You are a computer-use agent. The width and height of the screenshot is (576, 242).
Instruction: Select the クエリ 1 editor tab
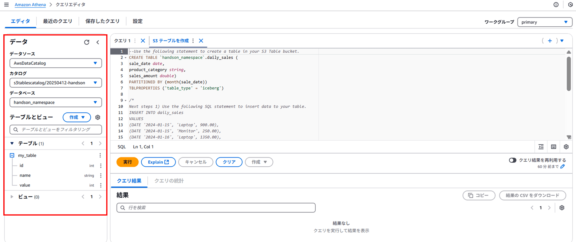tap(122, 41)
